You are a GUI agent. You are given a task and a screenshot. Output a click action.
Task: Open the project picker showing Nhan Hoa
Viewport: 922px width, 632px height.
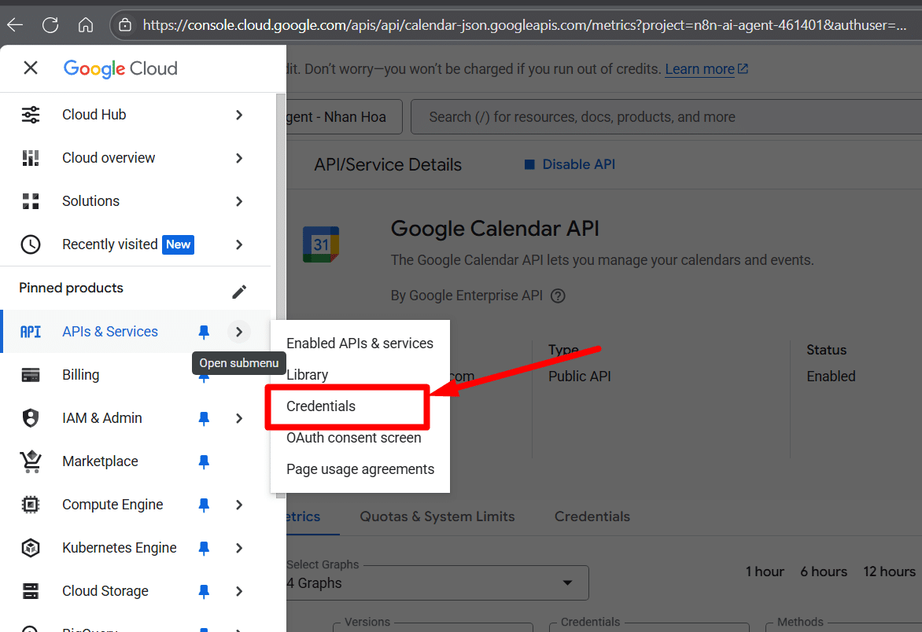click(x=344, y=117)
